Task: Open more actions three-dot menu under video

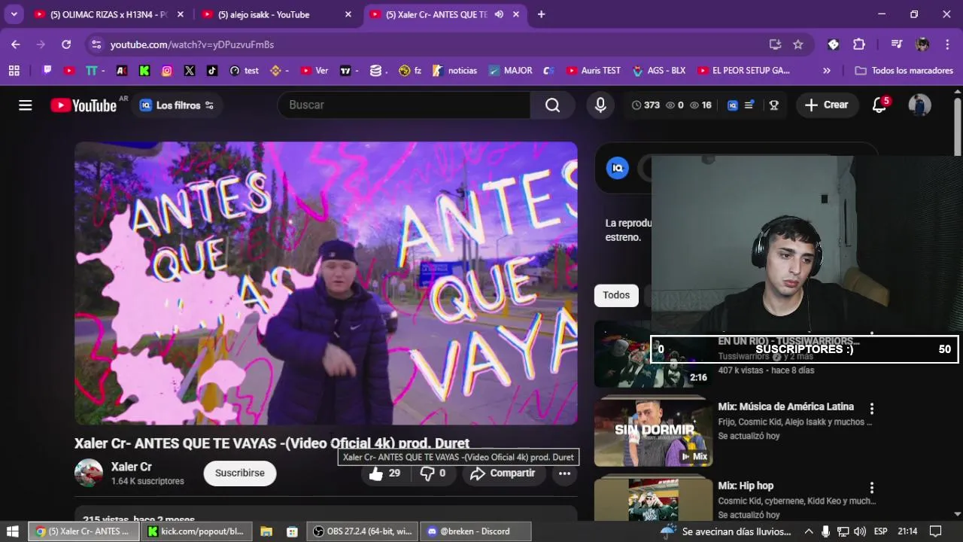Action: [x=564, y=473]
